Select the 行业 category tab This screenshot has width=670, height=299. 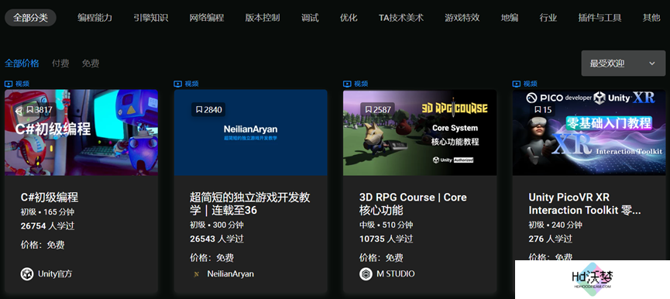coord(548,18)
